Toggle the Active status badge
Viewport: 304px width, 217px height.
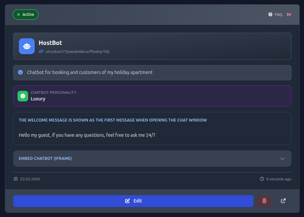tap(26, 15)
